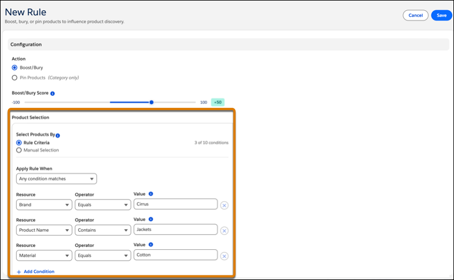The height and width of the screenshot is (280, 454).
Task: Select the Boost/Bury action radio
Action: (x=14, y=68)
